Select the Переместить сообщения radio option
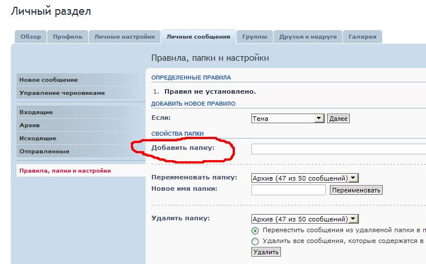 [255, 231]
